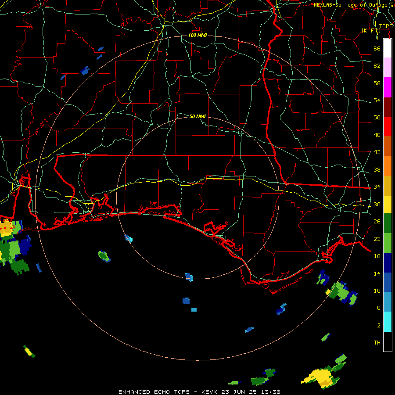
Task: Click legend value '54'
Action: click(377, 100)
